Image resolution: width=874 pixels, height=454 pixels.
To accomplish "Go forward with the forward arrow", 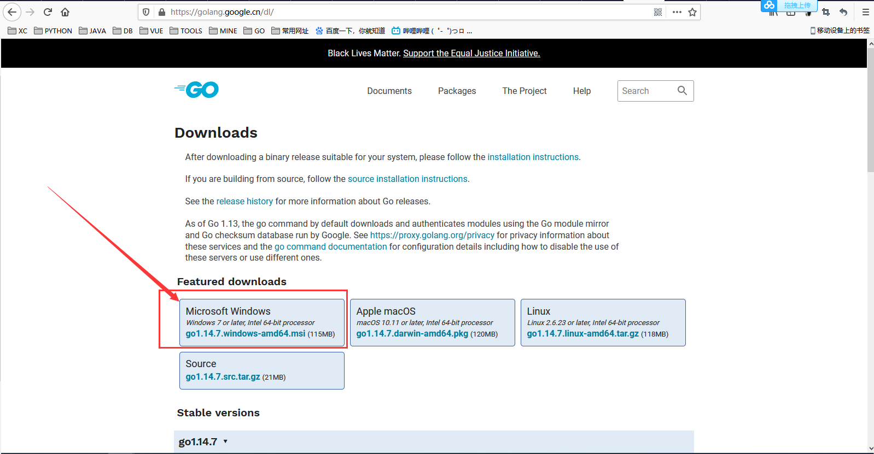I will coord(30,12).
